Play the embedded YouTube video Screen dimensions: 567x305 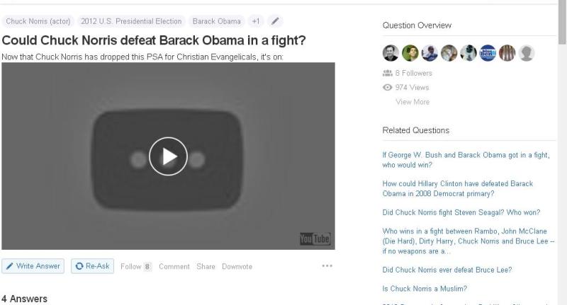click(x=168, y=156)
